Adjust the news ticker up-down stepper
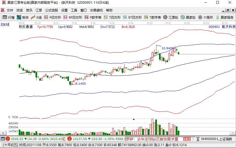This screenshot has height=148, width=236. pyautogui.click(x=193, y=139)
